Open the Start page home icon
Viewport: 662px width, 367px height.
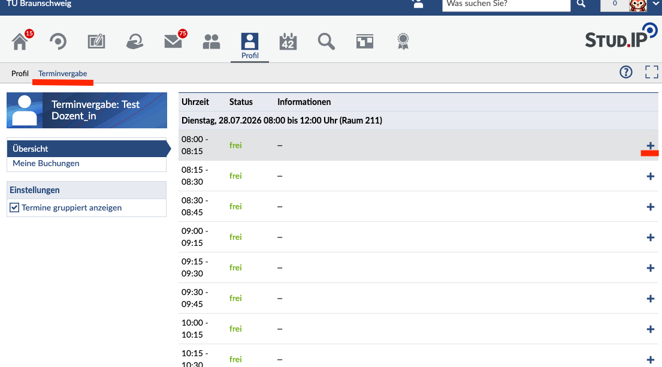point(20,41)
